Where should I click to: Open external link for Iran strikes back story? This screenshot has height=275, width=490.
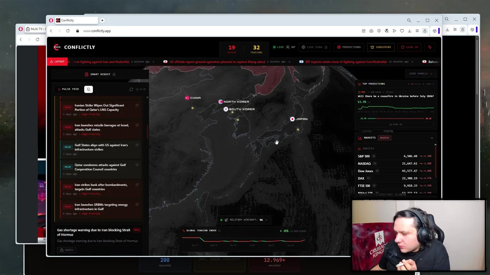[x=137, y=185]
